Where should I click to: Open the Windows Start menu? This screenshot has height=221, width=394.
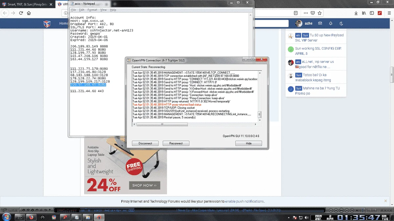7,217
